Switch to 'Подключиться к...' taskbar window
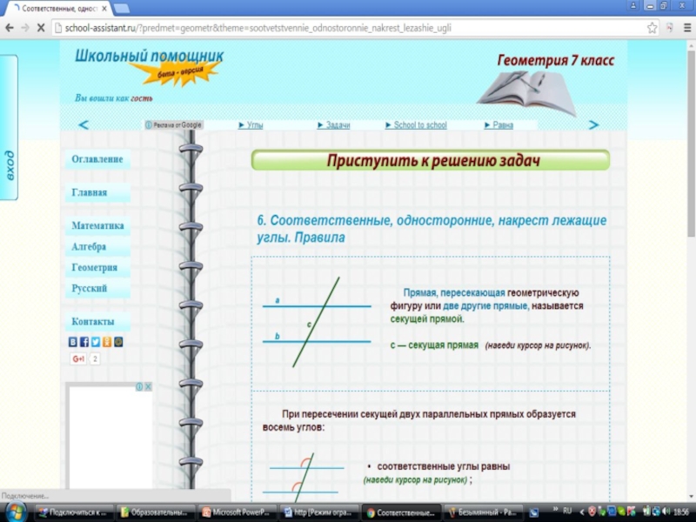Image resolution: width=696 pixels, height=522 pixels. 73,512
